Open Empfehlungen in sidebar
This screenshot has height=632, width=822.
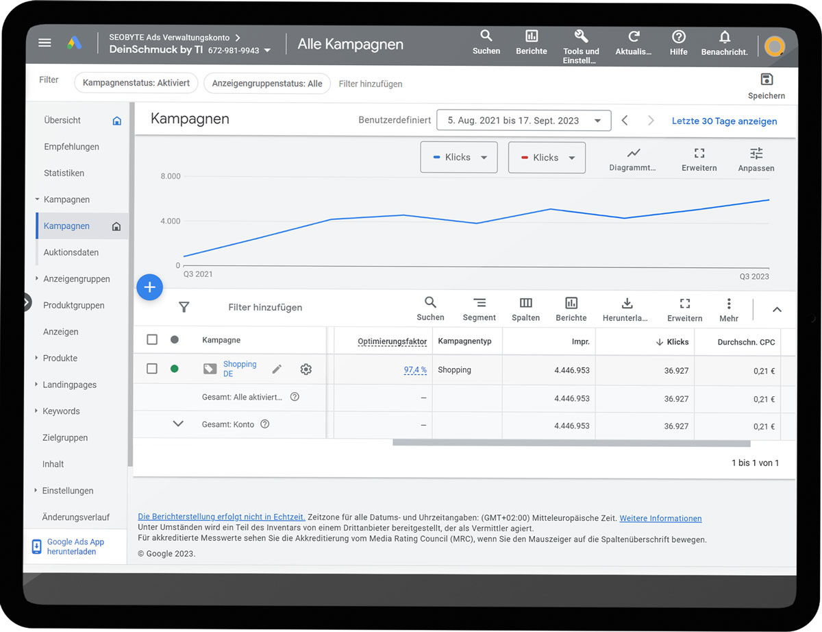click(71, 147)
